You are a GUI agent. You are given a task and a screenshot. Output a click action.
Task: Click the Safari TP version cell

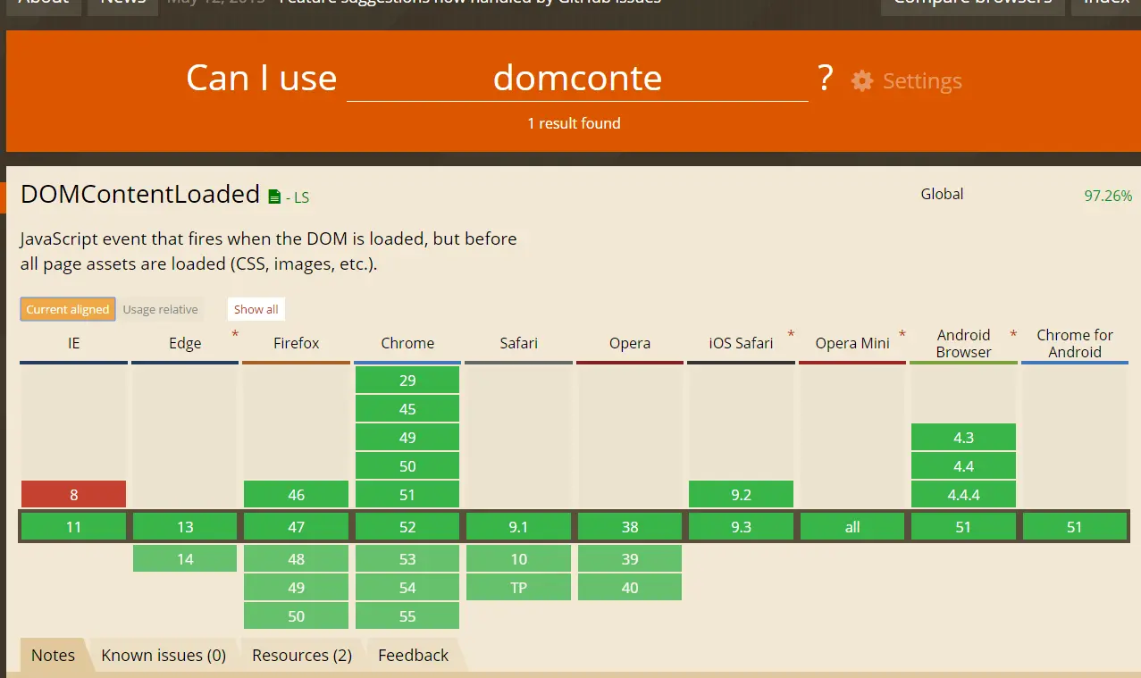518,587
